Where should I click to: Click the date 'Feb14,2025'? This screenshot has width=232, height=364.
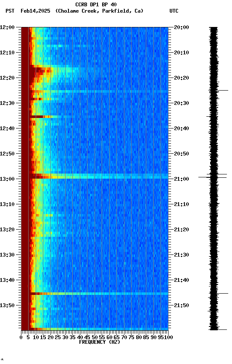tap(35, 11)
